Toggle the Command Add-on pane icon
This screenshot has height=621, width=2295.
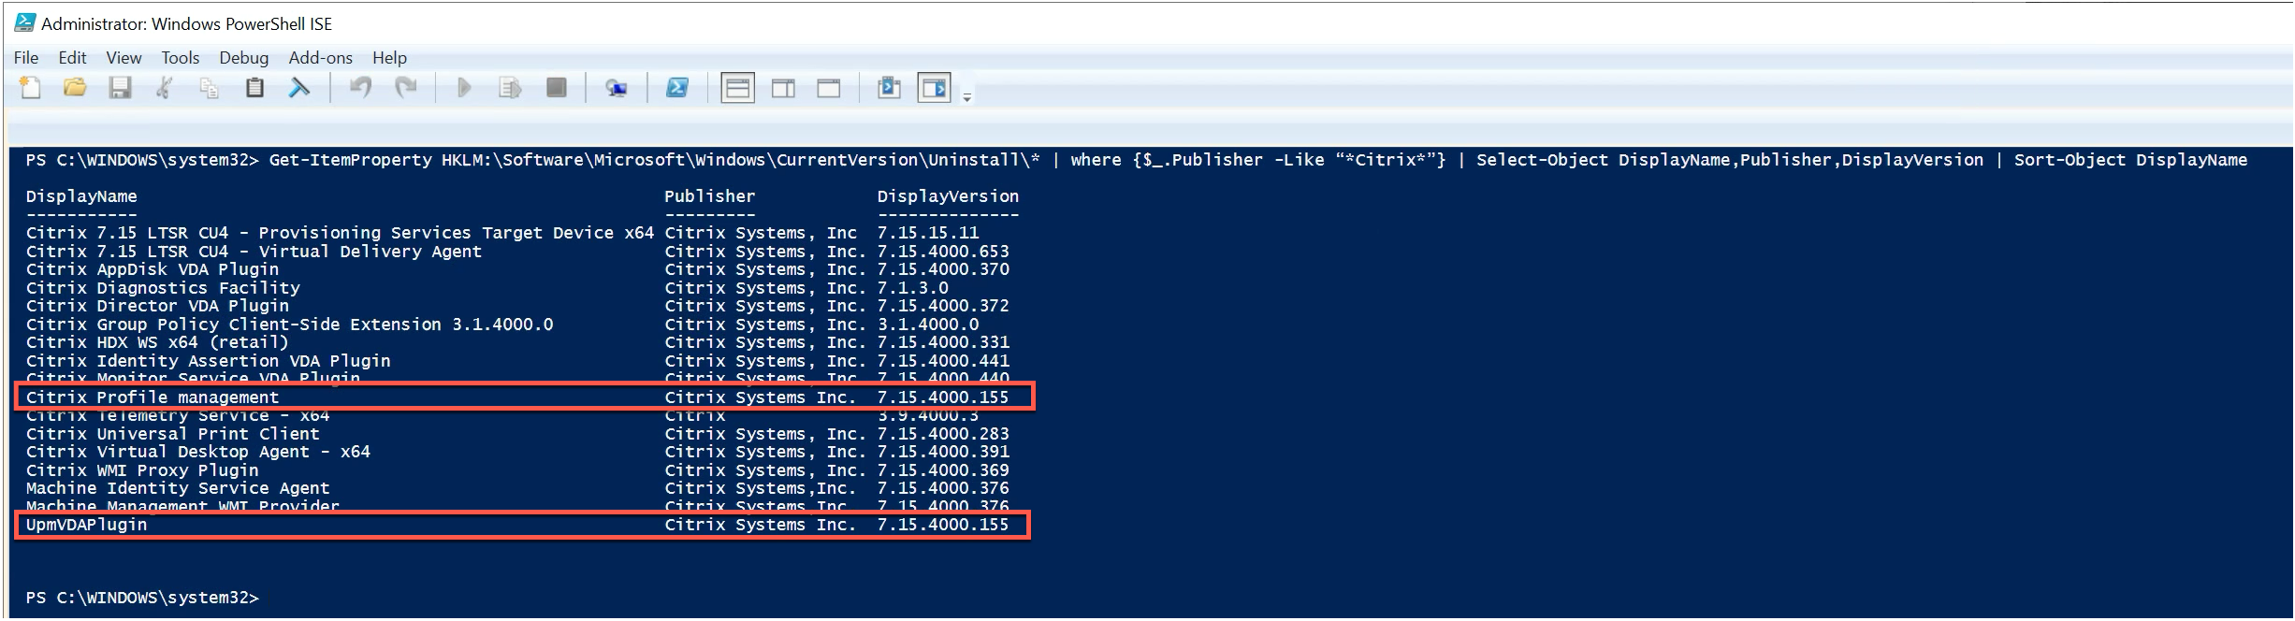pyautogui.click(x=934, y=88)
